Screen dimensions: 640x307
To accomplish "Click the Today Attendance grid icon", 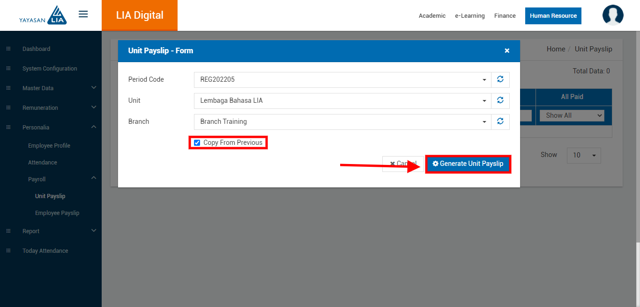I will pyautogui.click(x=8, y=251).
